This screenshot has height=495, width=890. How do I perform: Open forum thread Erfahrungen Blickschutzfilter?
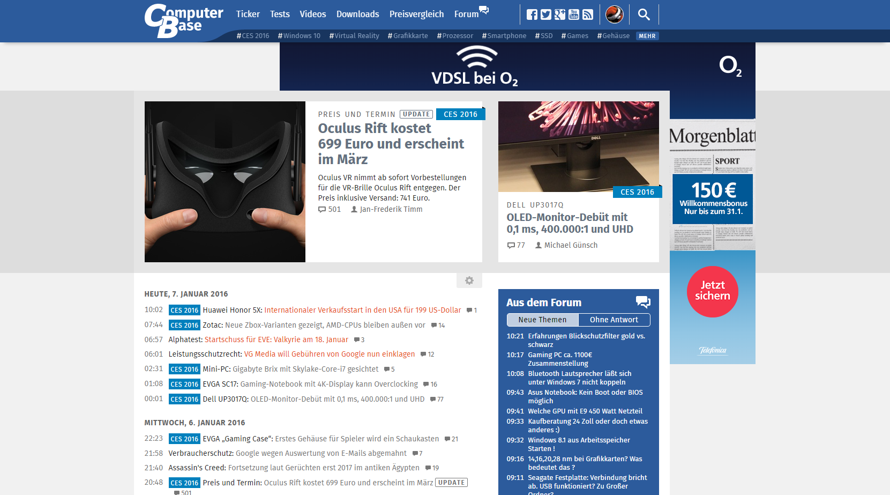click(587, 340)
